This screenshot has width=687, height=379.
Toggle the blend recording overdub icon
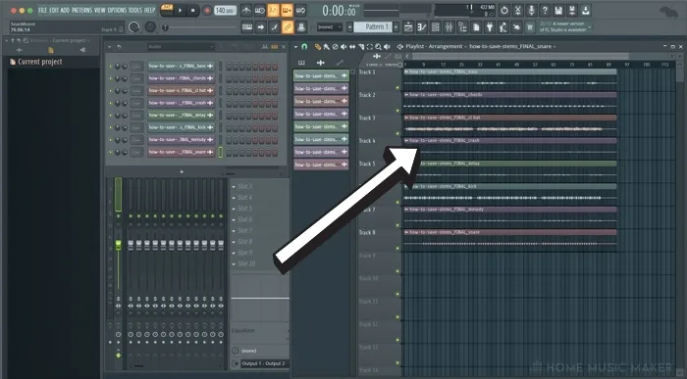click(x=287, y=11)
